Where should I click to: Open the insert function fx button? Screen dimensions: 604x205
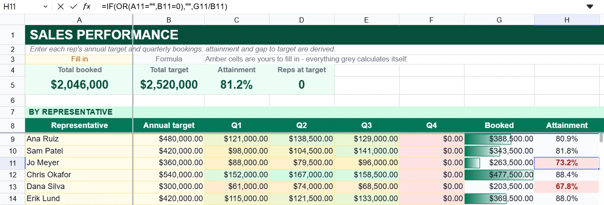tap(87, 6)
